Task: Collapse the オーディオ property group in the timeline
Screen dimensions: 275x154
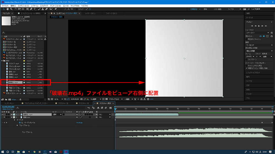Action: pos(15,120)
